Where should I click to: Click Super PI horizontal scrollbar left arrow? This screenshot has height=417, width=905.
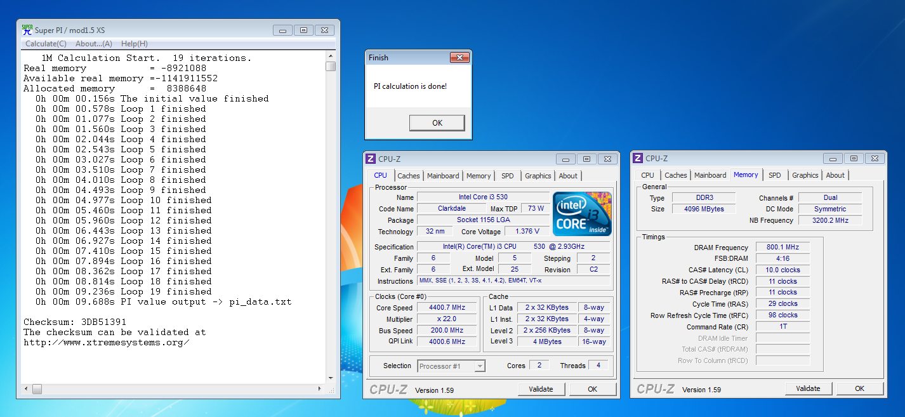click(26, 388)
